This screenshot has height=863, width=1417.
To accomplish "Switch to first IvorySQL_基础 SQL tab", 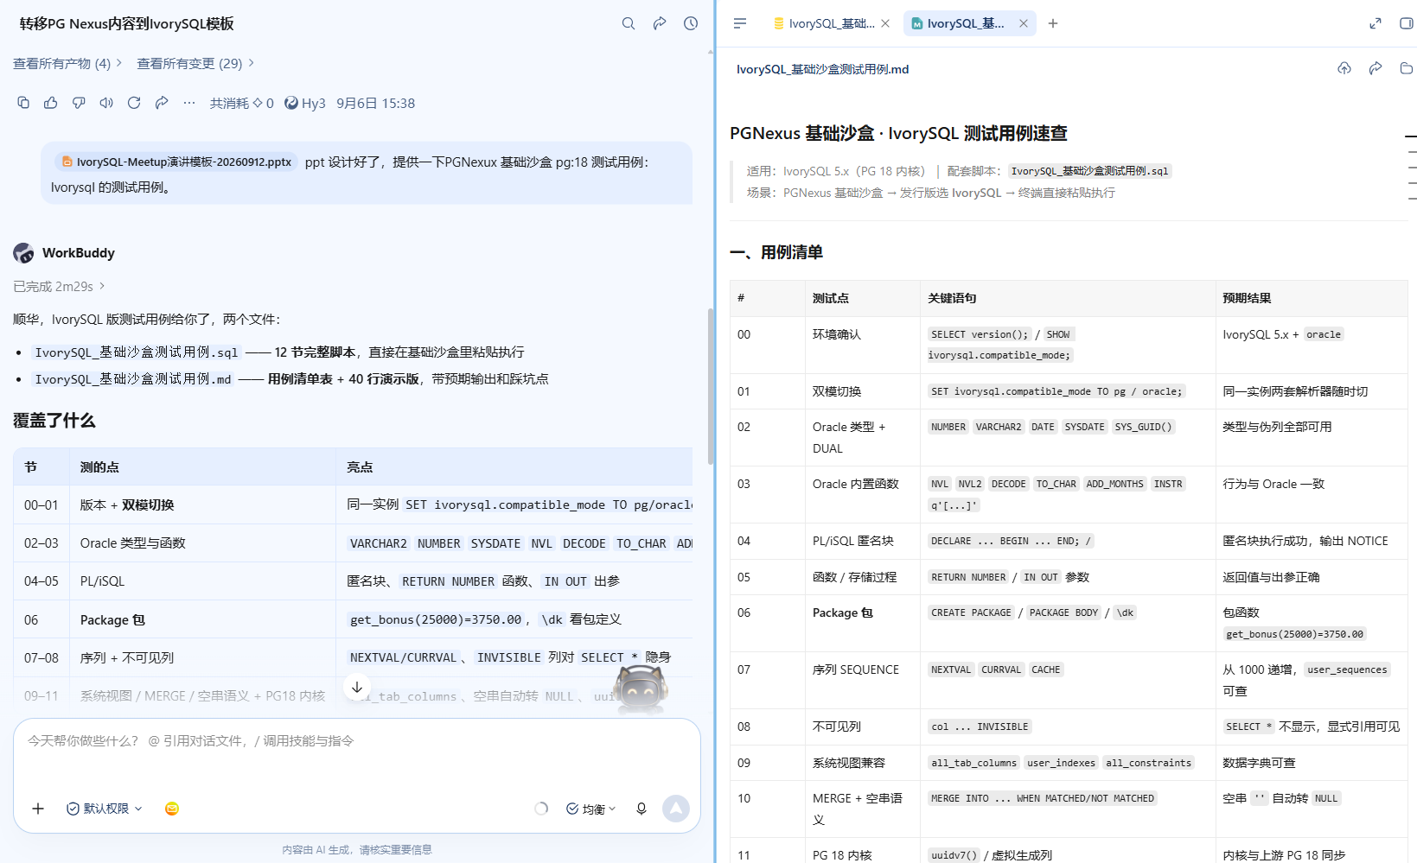I will (824, 23).
